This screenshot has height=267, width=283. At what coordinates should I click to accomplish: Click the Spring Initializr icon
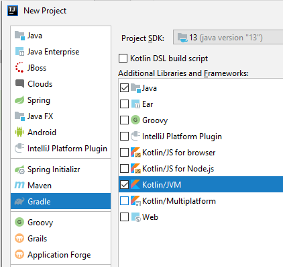point(19,169)
